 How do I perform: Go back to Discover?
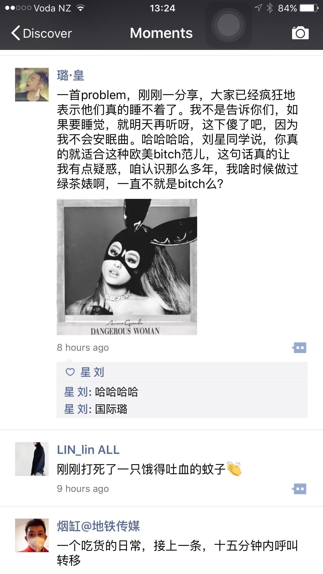click(x=41, y=33)
